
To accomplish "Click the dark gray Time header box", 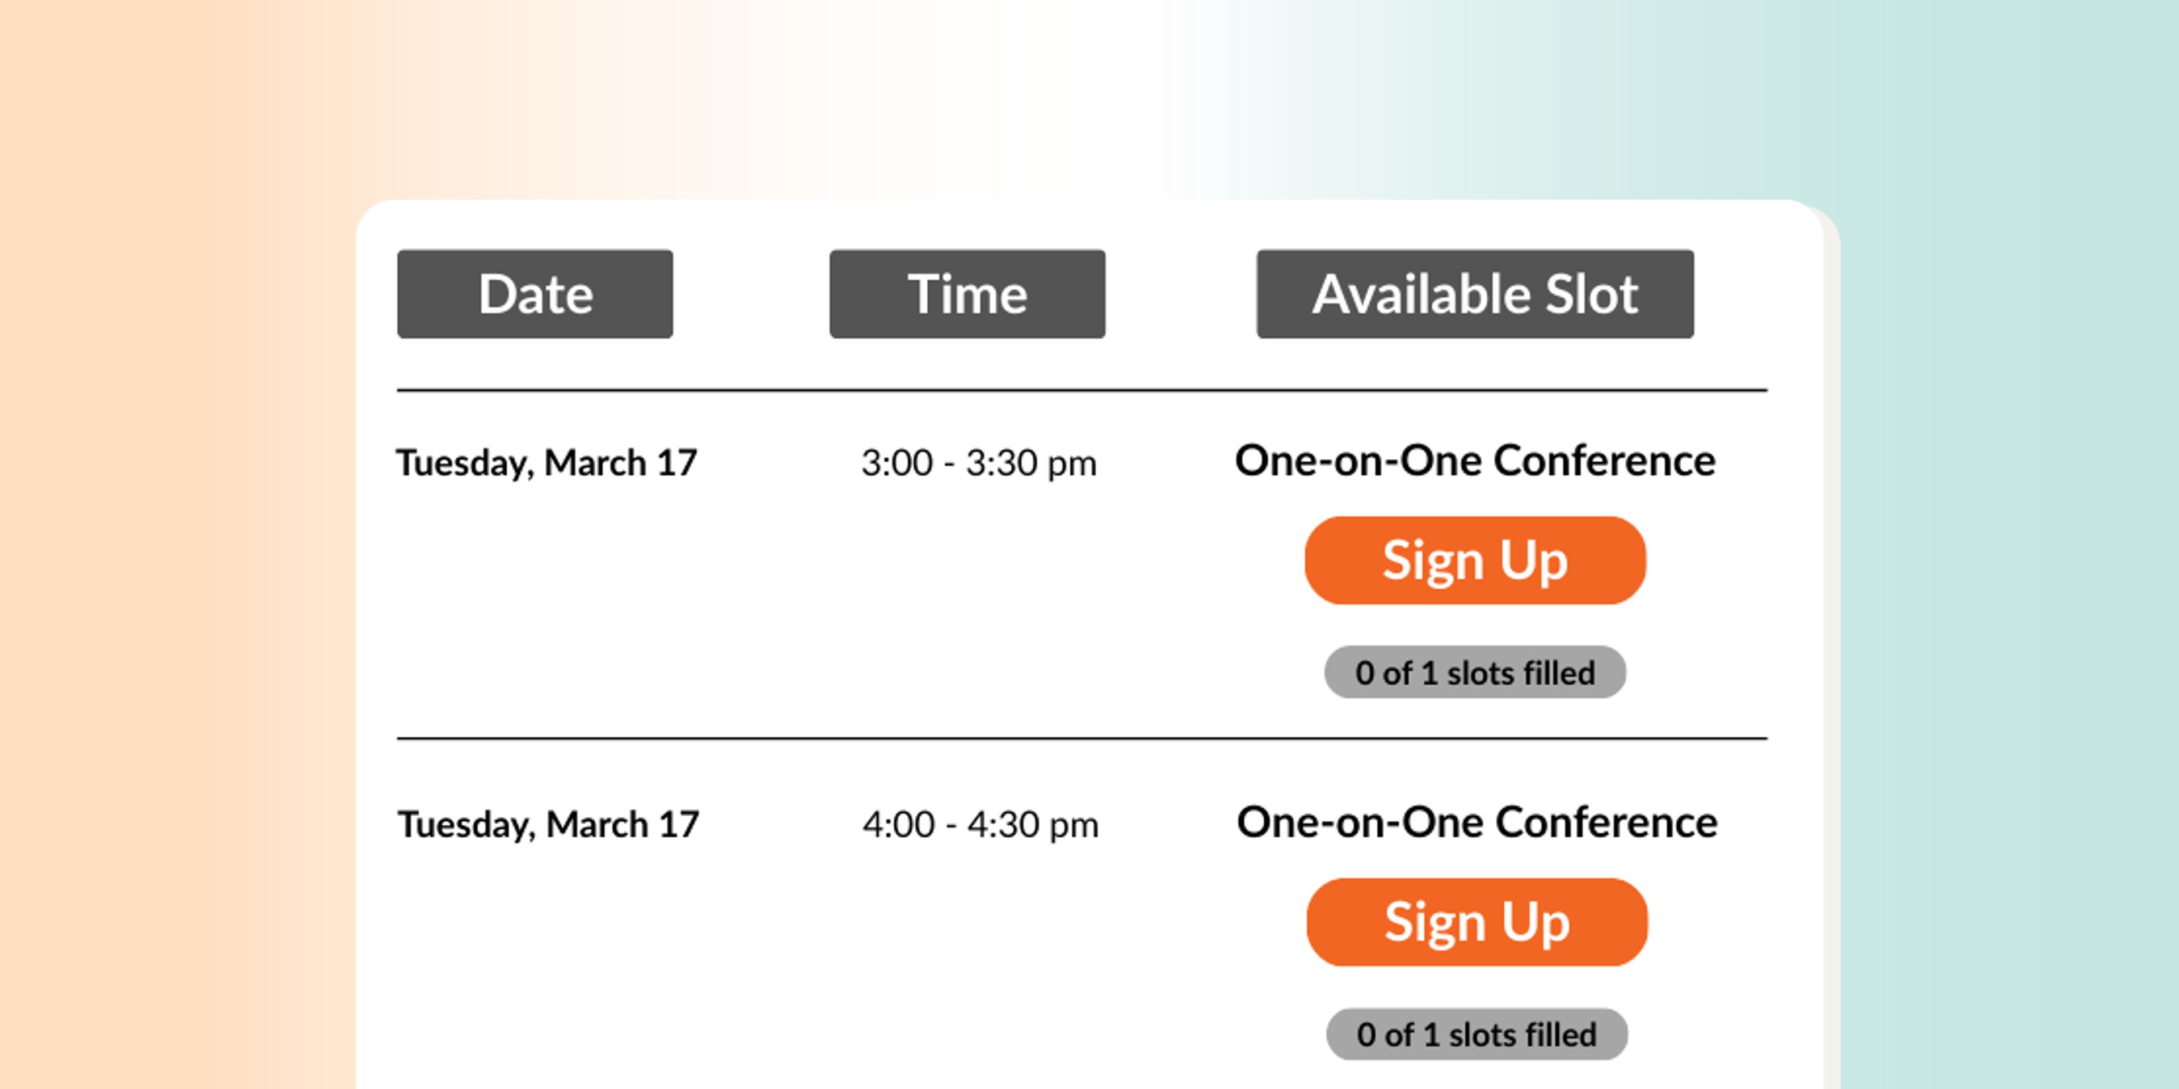I will point(967,294).
